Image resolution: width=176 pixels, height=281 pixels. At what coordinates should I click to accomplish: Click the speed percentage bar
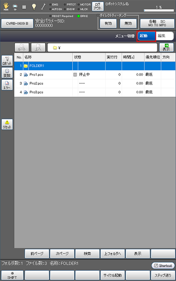pos(159,10)
